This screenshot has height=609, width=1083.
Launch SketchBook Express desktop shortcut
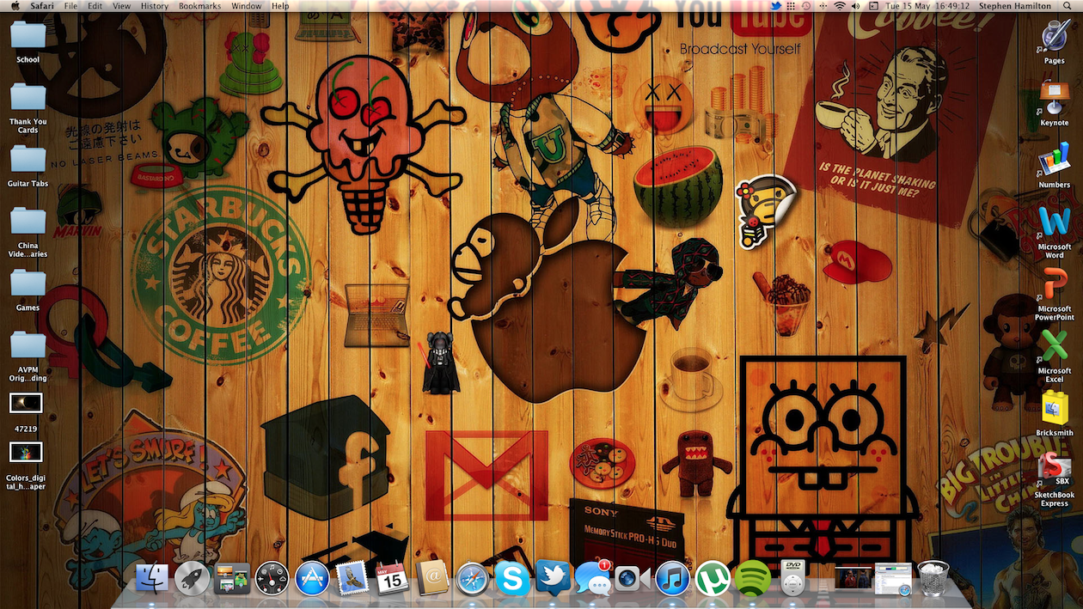tap(1055, 479)
